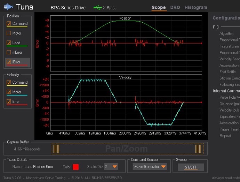Screen dimensions: 240x182
Task: Switch to the Scope tab
Action: [159, 8]
